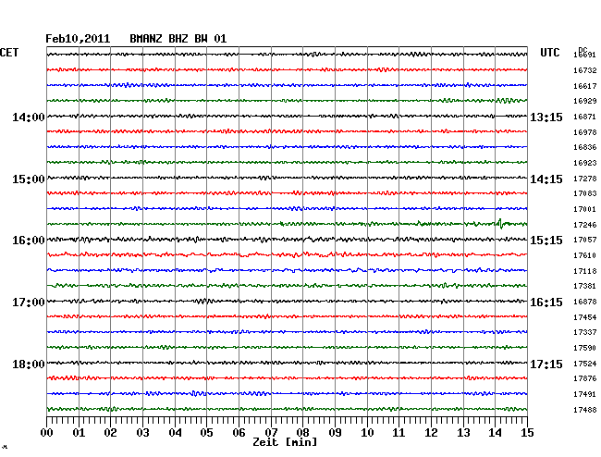This screenshot has width=601, height=457.
Task: Click the 15:15 UTC time label
Action: [546, 241]
